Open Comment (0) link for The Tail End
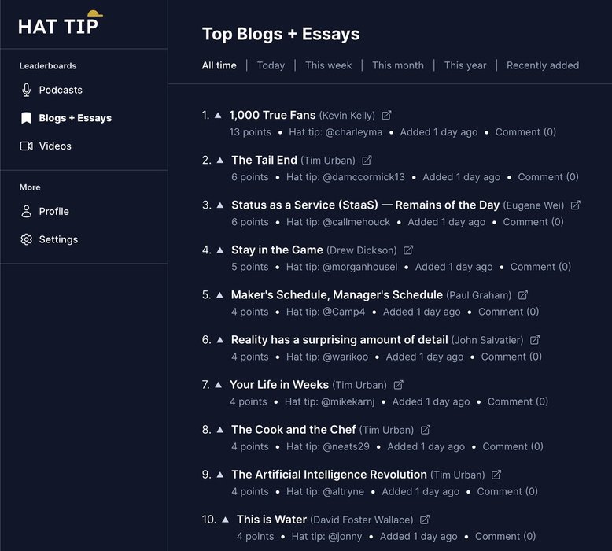Screen dimensions: 612x551 pyautogui.click(x=548, y=177)
